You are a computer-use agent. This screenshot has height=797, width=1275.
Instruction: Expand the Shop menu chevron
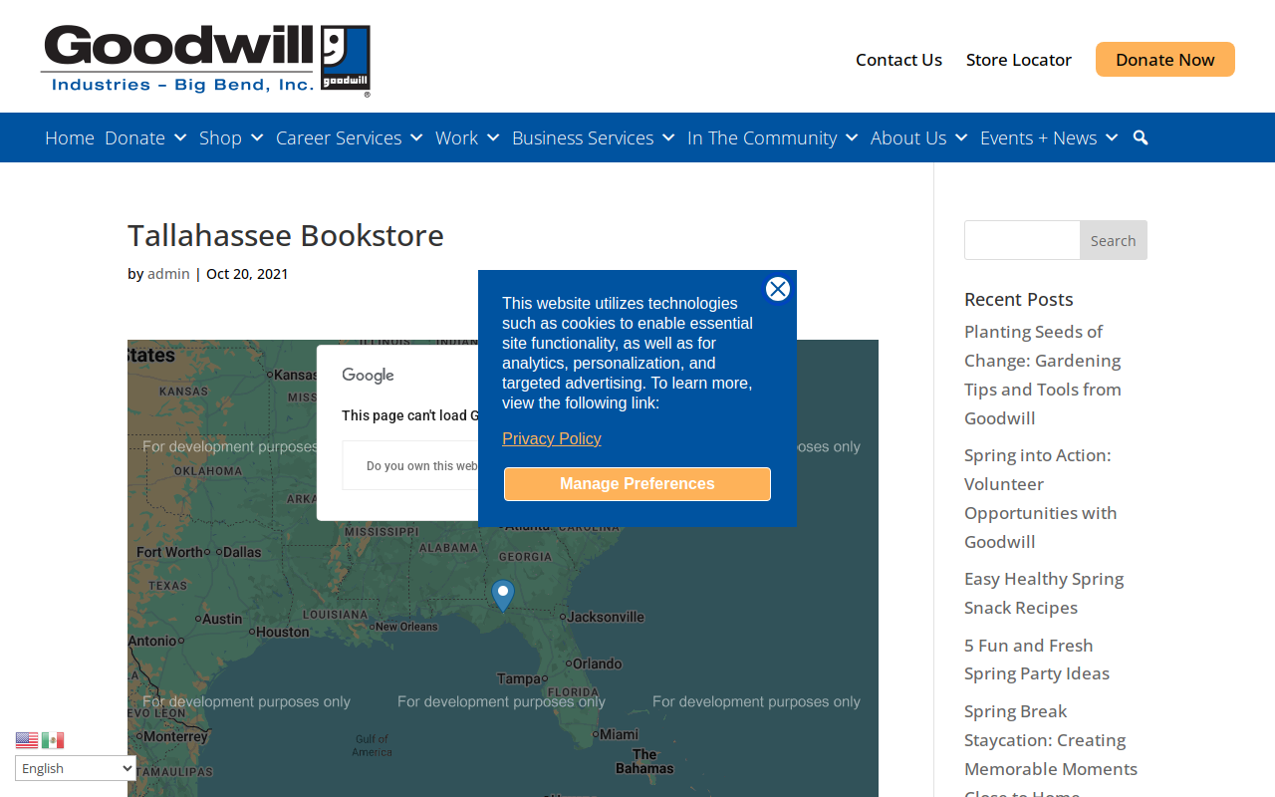point(257,137)
